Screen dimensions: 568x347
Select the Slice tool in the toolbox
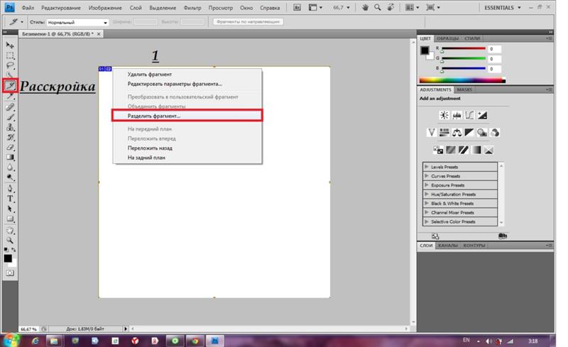pos(10,86)
